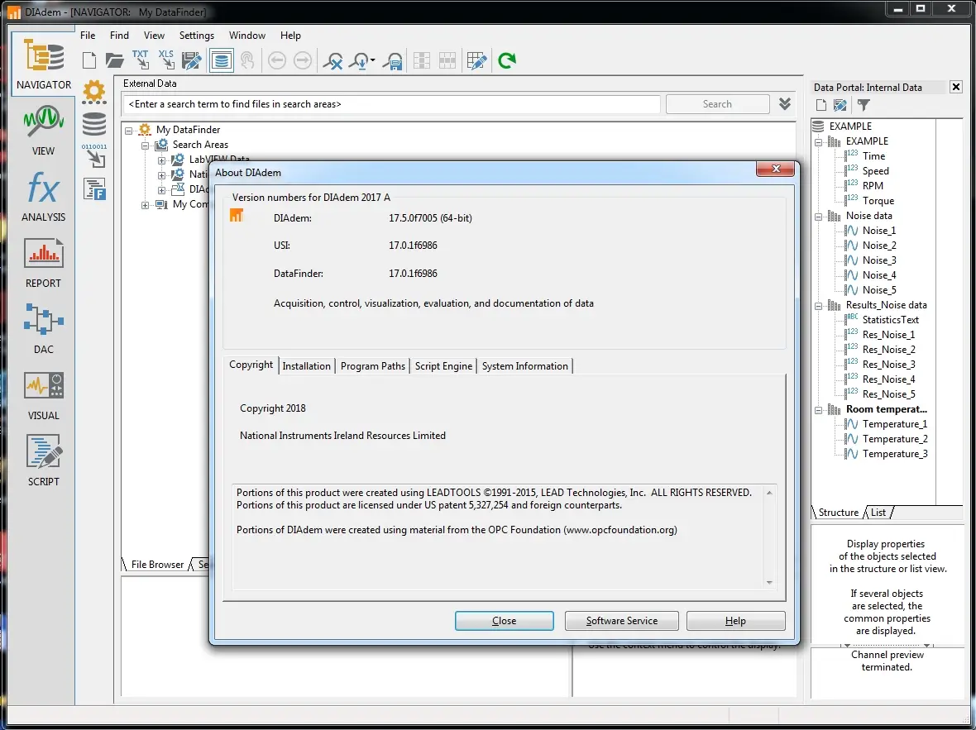The image size is (976, 730).
Task: Select the Noise_3 channel
Action: [x=879, y=260]
